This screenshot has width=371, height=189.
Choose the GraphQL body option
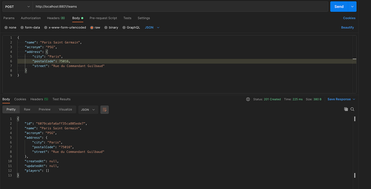coord(131,27)
